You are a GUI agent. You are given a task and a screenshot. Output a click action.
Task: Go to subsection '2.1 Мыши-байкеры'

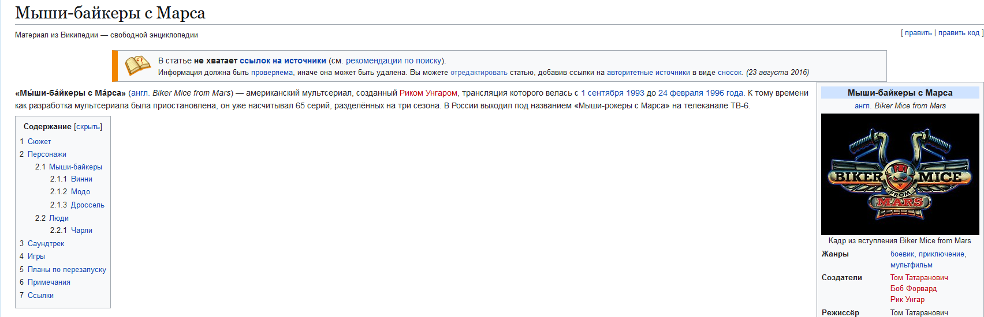coord(68,167)
